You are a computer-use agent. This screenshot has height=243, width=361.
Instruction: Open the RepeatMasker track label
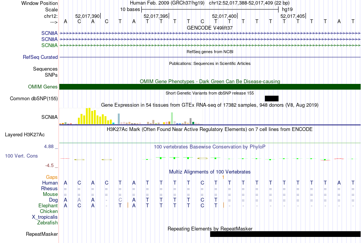(42, 234)
